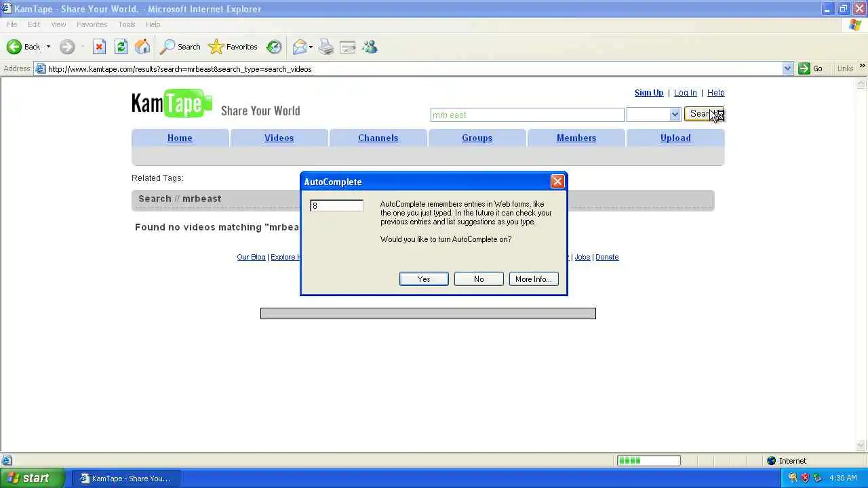Click the AutoComplete dialog text field

tap(337, 205)
